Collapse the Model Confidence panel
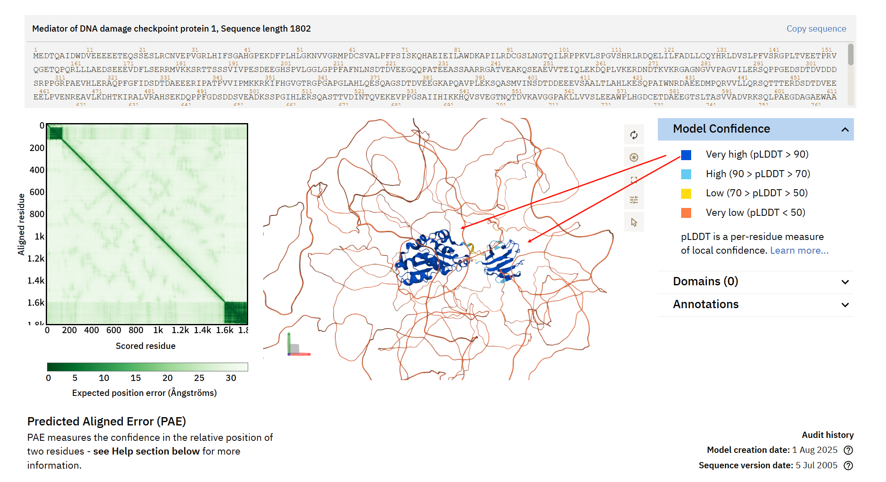Viewport: 886px width, 482px height. tap(845, 129)
